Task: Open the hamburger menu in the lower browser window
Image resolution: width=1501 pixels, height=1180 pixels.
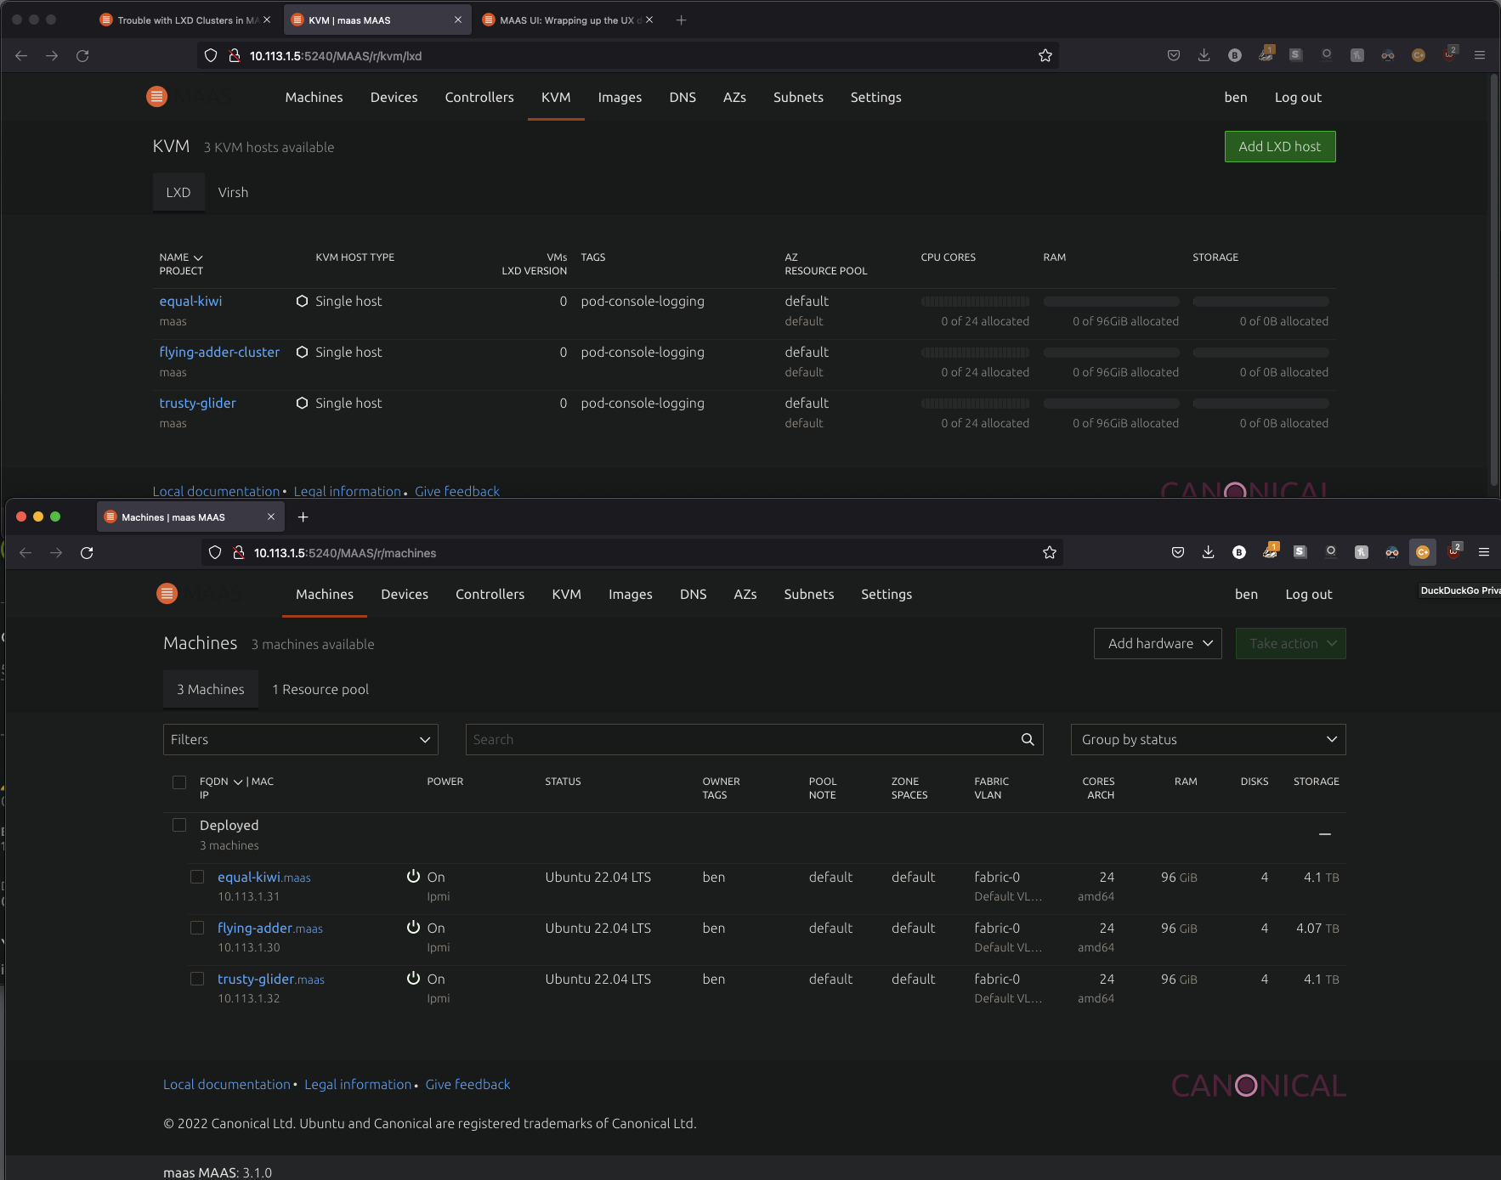Action: [x=1483, y=552]
